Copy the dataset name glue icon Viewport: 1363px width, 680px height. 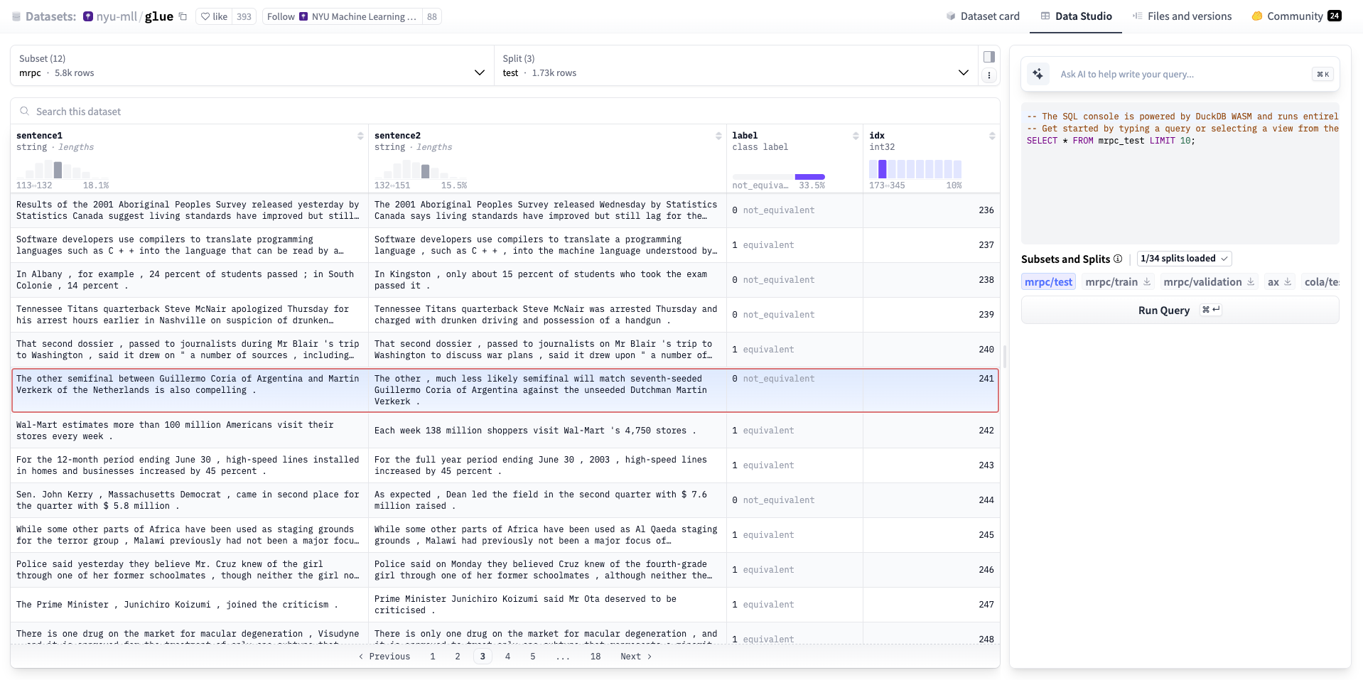click(x=183, y=16)
